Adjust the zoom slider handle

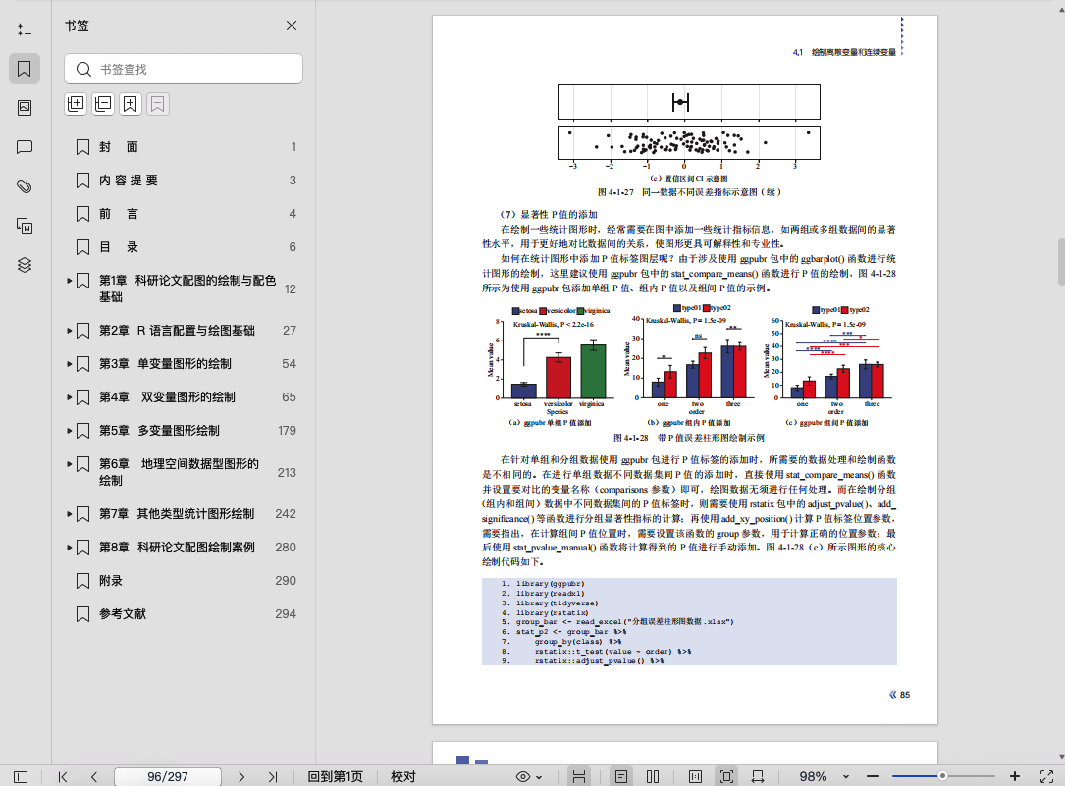[942, 776]
